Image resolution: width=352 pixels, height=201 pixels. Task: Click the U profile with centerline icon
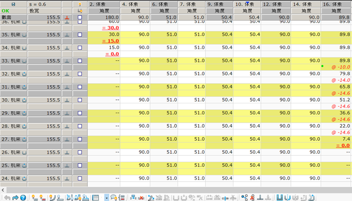tap(288, 198)
